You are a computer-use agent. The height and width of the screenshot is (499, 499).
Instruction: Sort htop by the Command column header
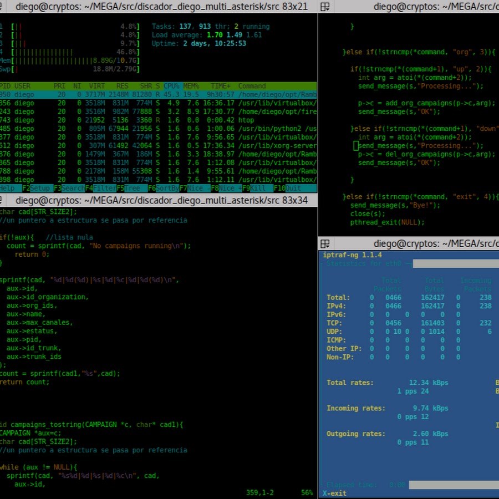pos(252,86)
